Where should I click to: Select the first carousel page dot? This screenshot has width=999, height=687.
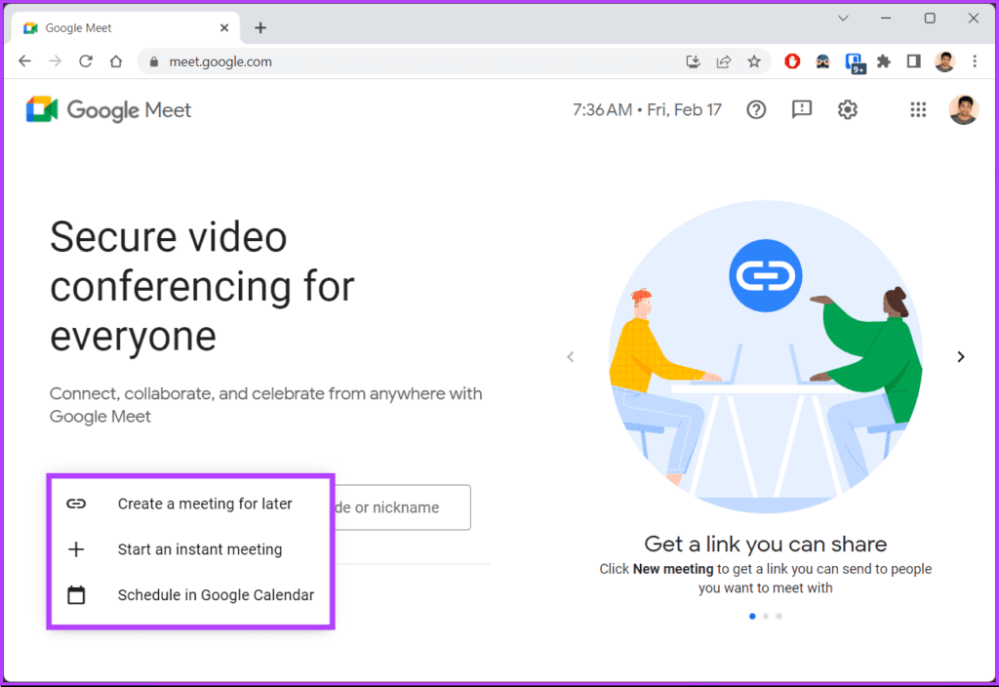click(x=752, y=617)
